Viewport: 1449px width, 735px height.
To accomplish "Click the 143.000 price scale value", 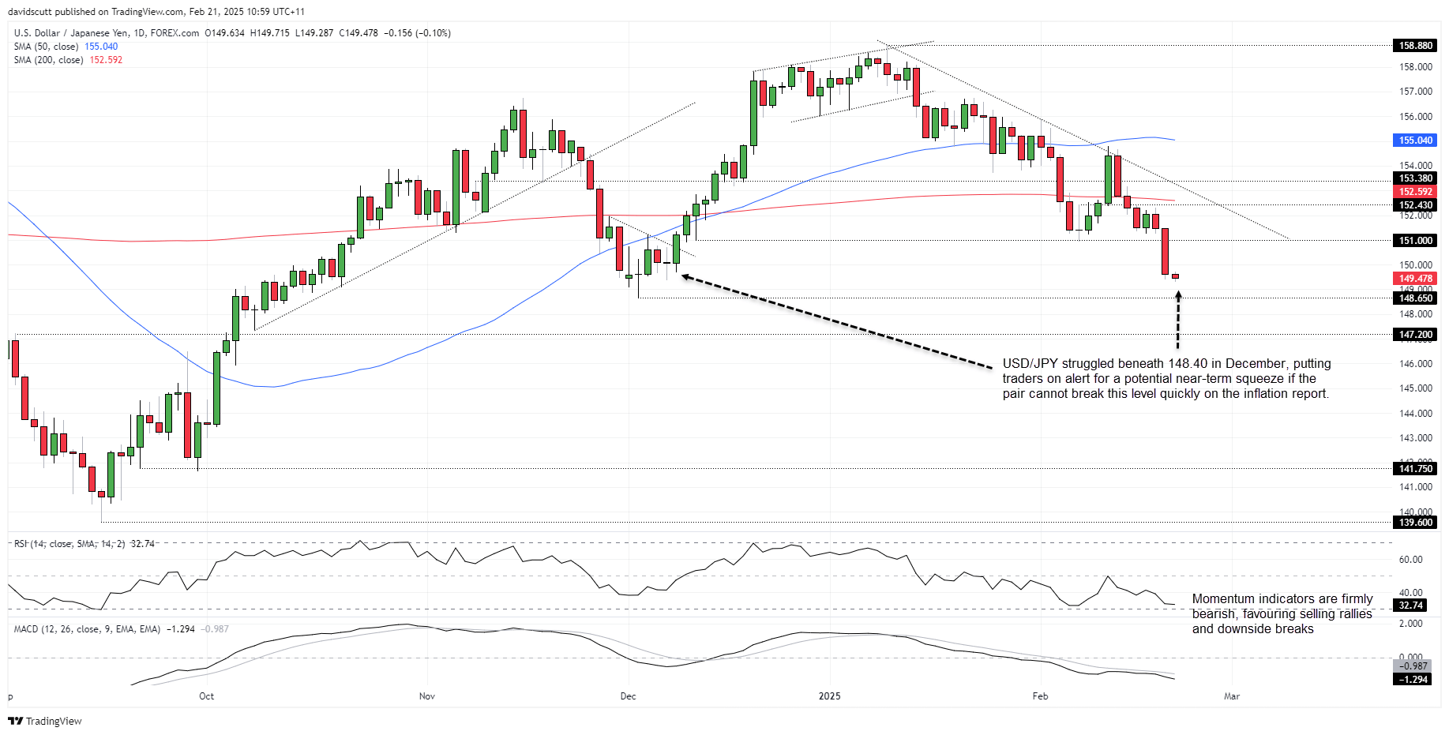I will point(1416,438).
